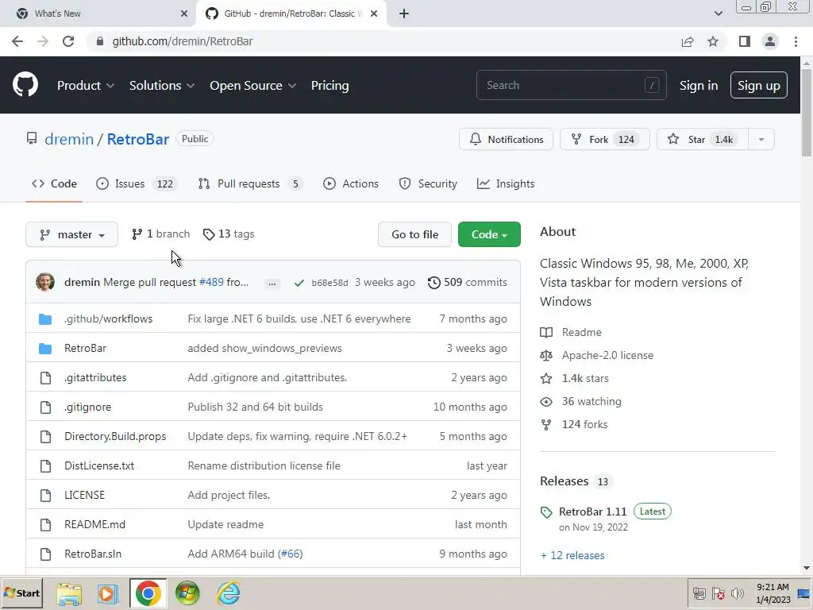
Task: Close the What's New tab
Action: pos(184,14)
